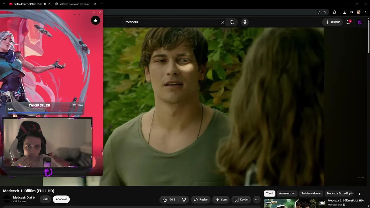Save the video with Kaydet button
Viewport: 370px width, 208px height.
[x=241, y=200]
